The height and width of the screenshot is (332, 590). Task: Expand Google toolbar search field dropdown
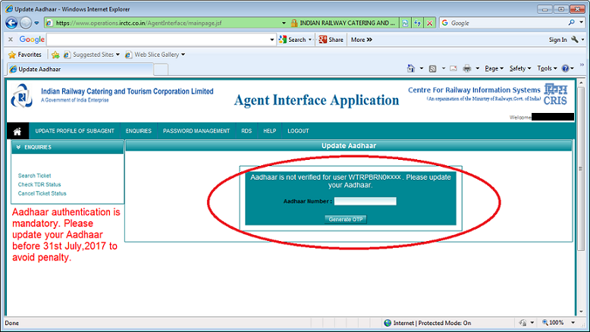click(272, 39)
